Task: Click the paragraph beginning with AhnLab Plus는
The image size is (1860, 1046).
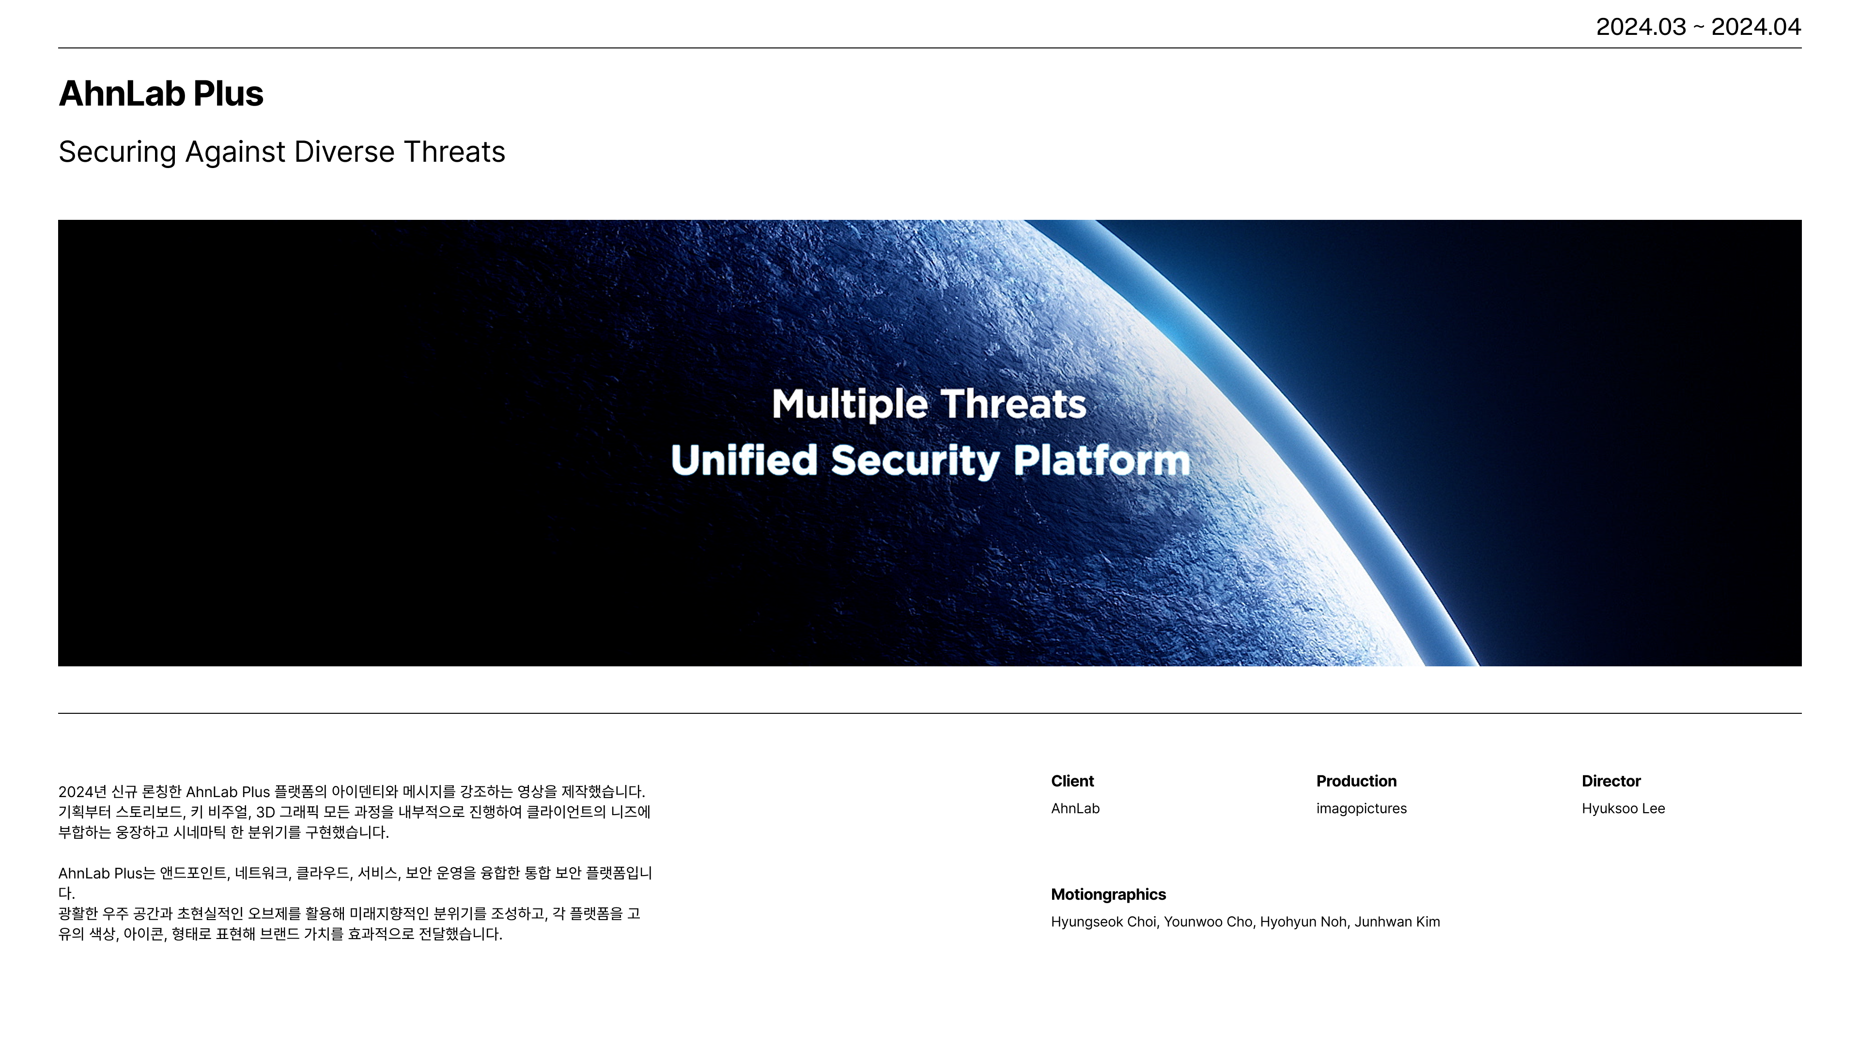Action: [x=354, y=903]
